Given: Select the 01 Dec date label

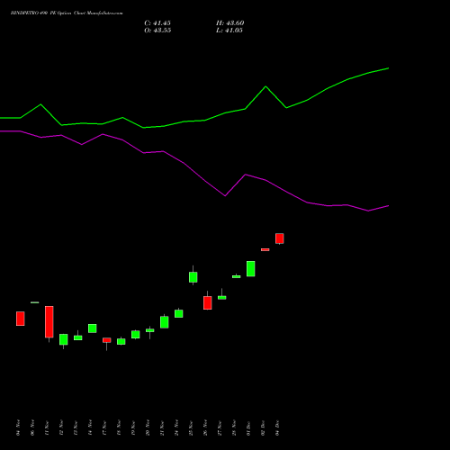Looking at the screenshot, I should pos(248,427).
